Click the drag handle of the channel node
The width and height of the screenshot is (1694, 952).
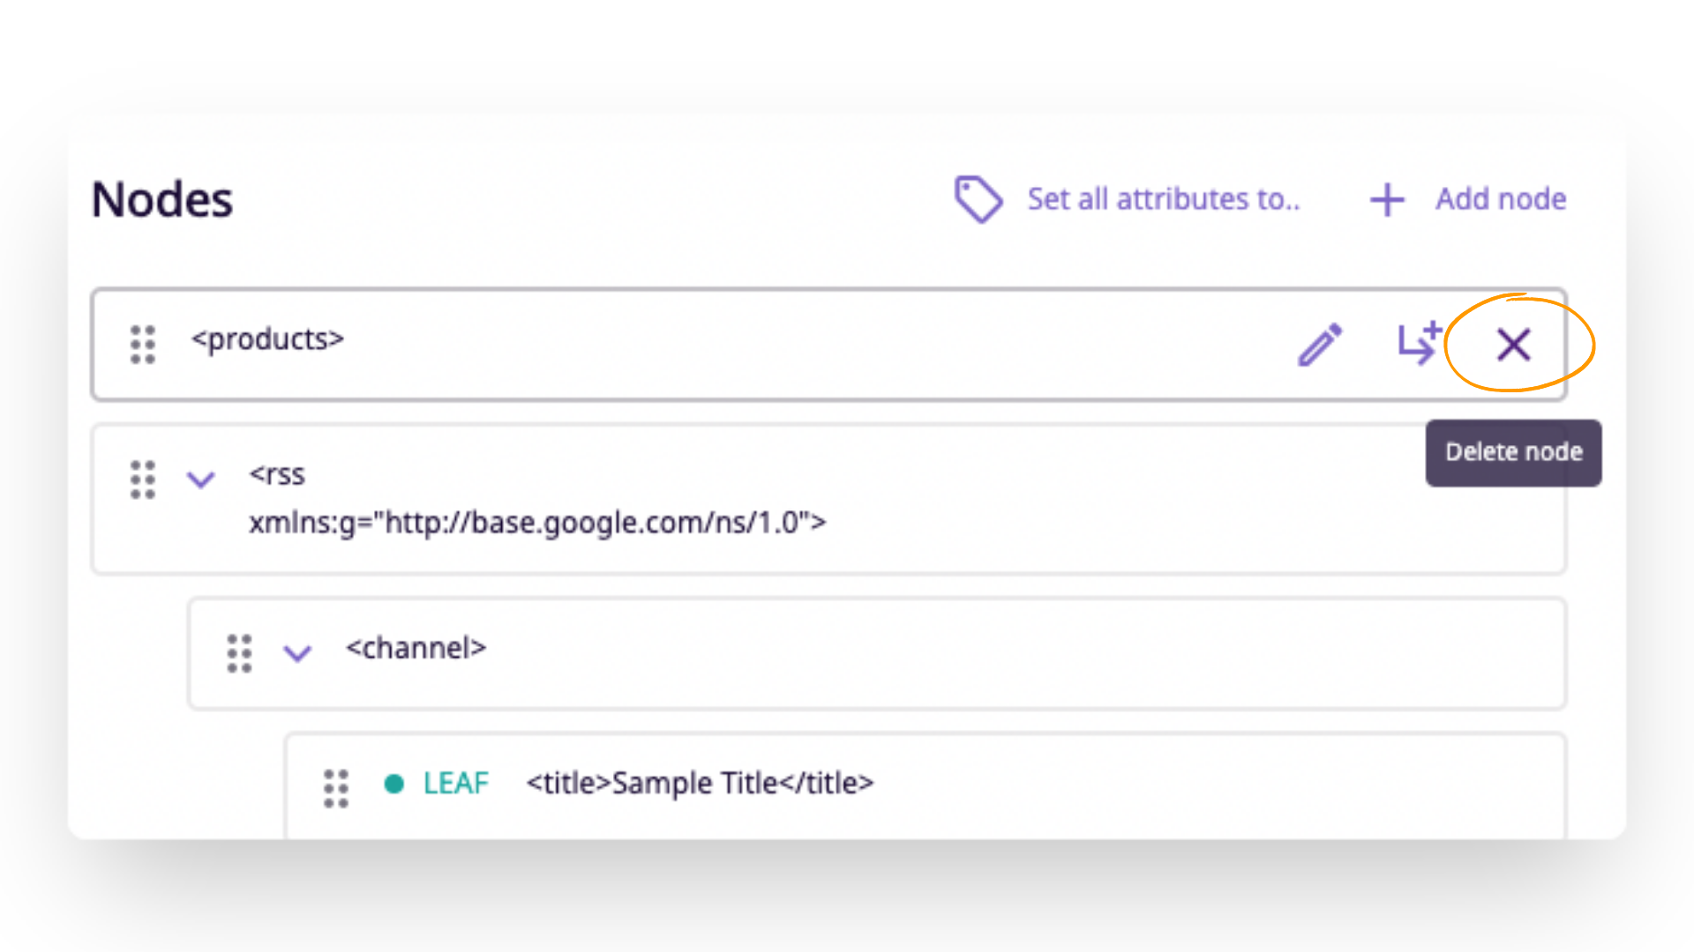coord(238,652)
